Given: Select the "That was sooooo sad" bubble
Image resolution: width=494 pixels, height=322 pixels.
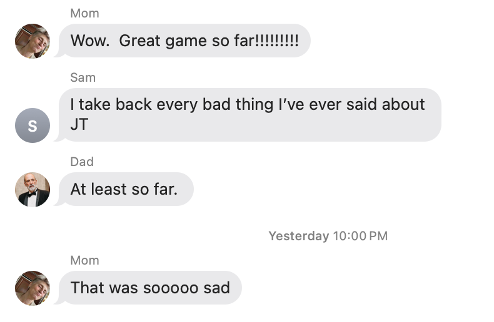Looking at the screenshot, I should click(x=150, y=288).
